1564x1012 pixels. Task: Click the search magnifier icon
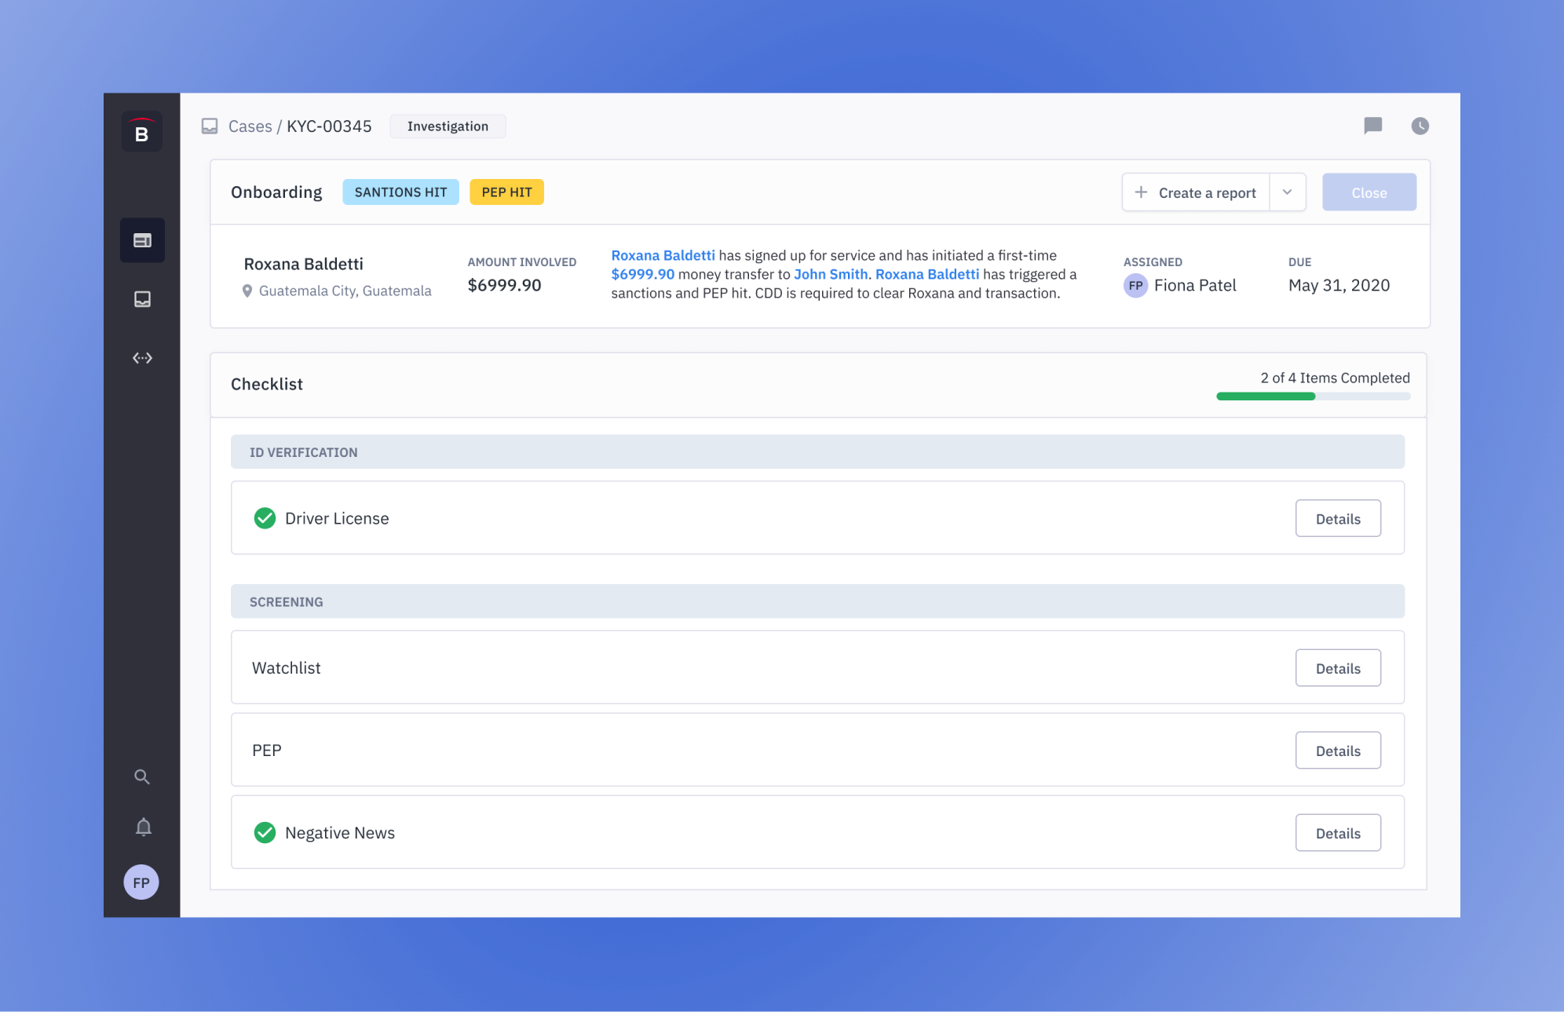click(x=142, y=776)
